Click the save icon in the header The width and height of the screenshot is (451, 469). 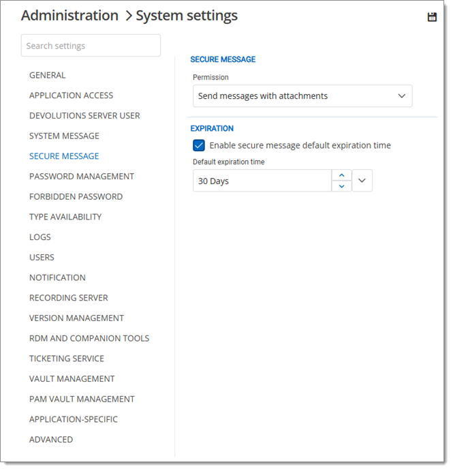pyautogui.click(x=432, y=17)
